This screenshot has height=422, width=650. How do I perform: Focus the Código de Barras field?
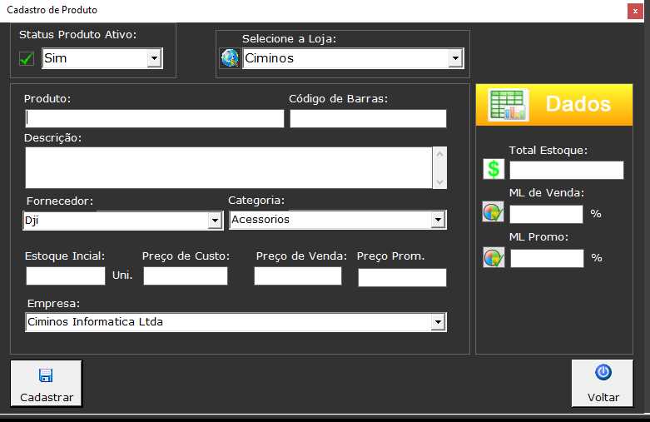point(368,118)
